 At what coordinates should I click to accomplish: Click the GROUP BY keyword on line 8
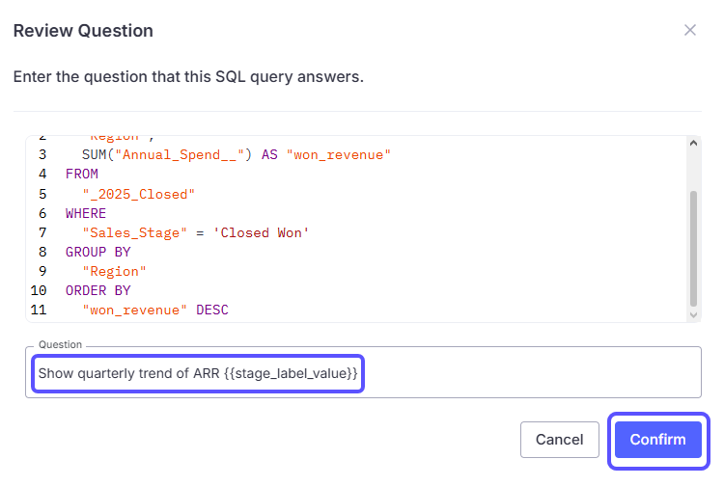[98, 253]
